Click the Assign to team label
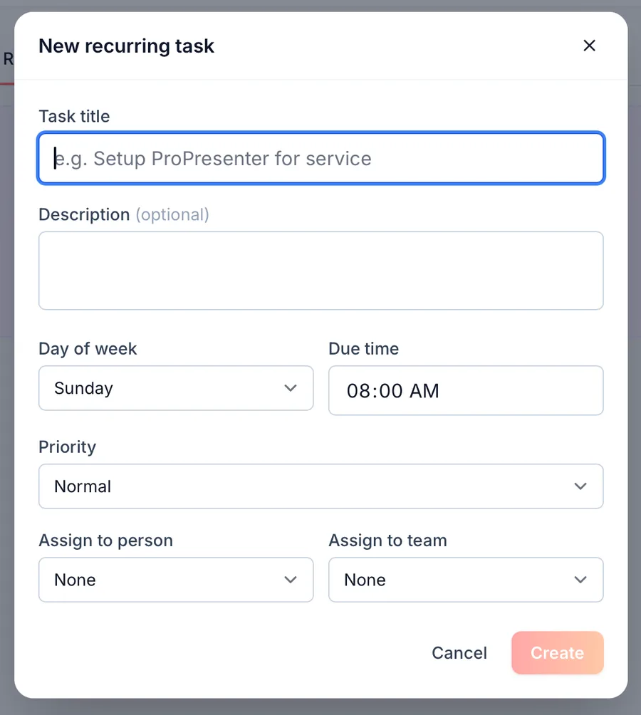 [388, 541]
